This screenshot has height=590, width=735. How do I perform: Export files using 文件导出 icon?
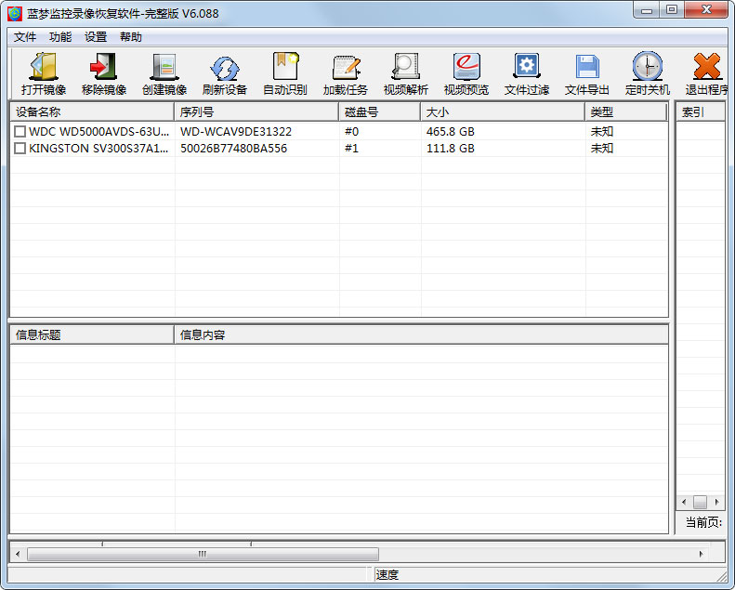(x=587, y=68)
